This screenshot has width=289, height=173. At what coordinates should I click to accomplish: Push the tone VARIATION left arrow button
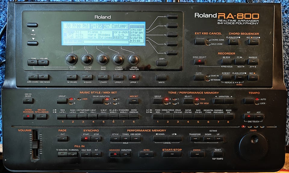tap(219, 101)
